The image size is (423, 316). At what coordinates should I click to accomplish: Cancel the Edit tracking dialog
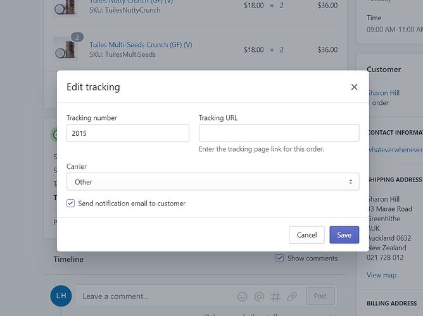306,235
